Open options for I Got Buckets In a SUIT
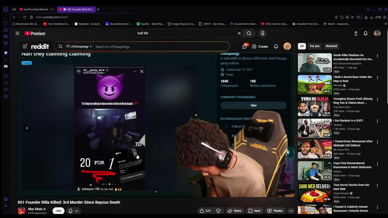 pos(377,121)
